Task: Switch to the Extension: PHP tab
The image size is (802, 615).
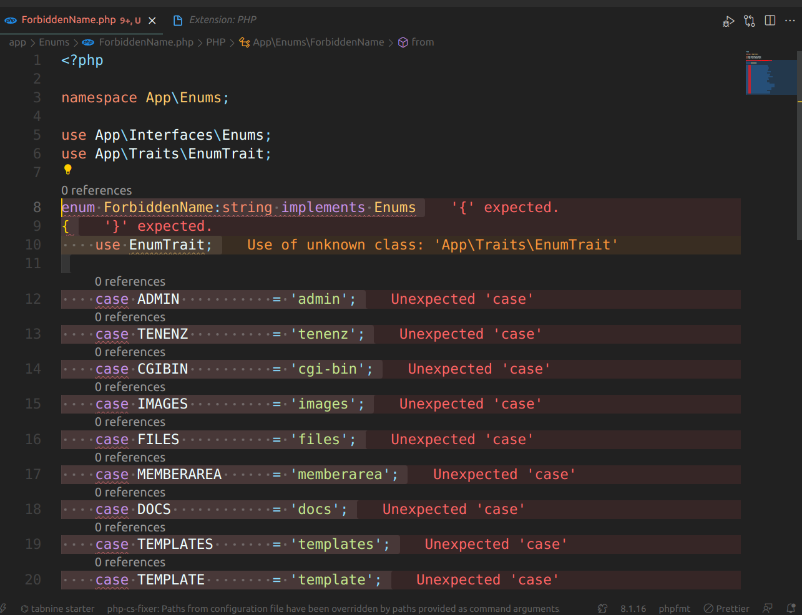Action: click(215, 19)
